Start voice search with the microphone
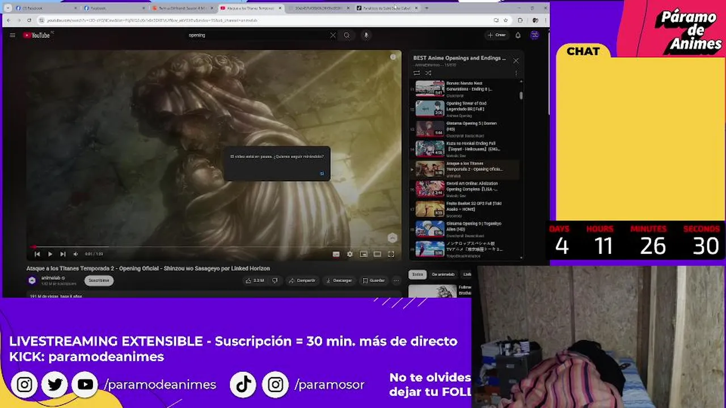The height and width of the screenshot is (408, 726). point(366,35)
